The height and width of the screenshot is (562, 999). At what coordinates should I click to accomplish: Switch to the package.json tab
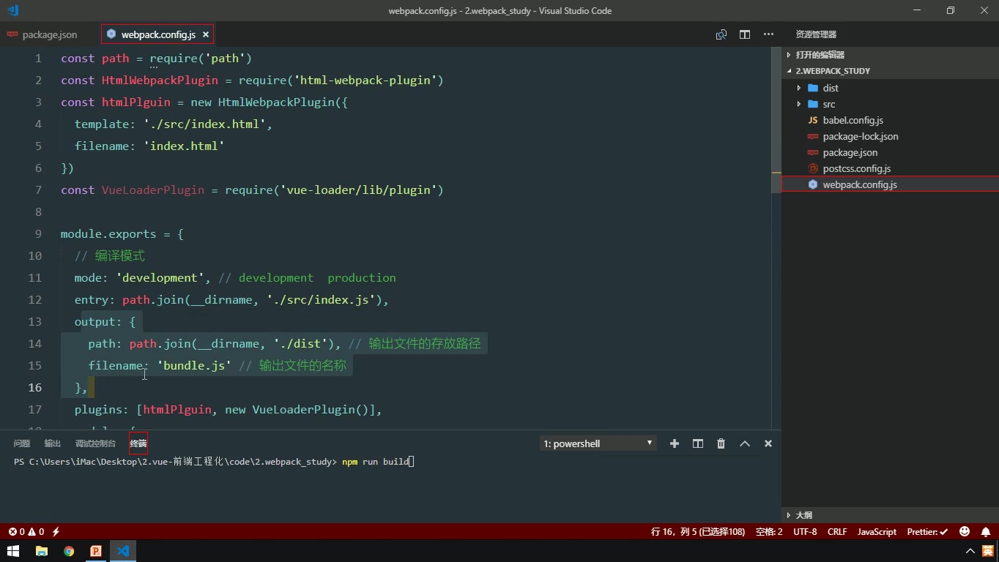click(x=50, y=34)
